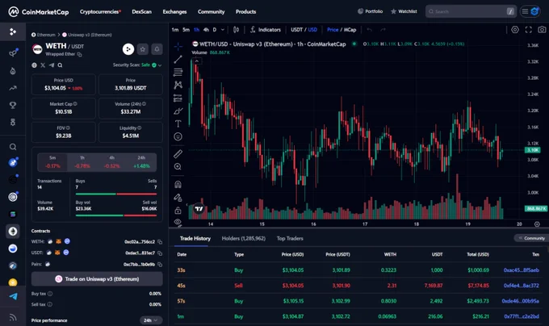Click the CoinMarketCap logo
This screenshot has width=549, height=326.
pos(39,11)
